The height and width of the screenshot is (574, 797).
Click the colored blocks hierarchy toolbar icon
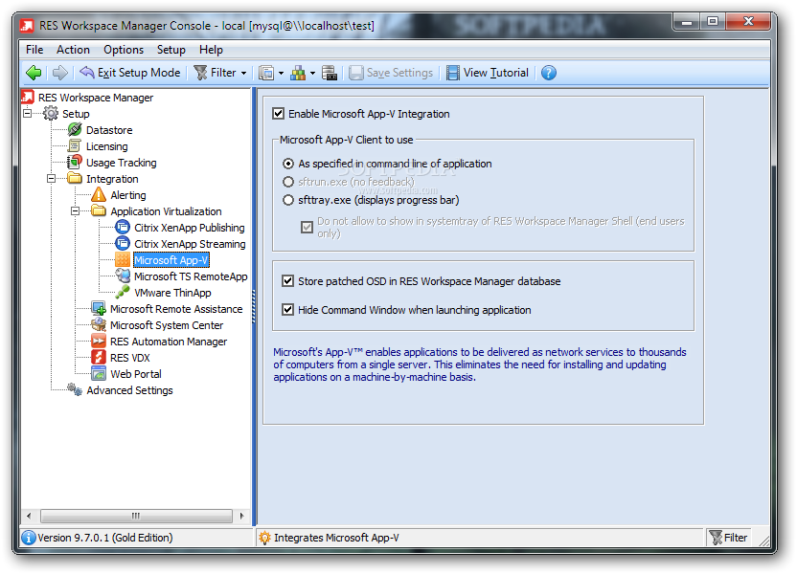298,73
